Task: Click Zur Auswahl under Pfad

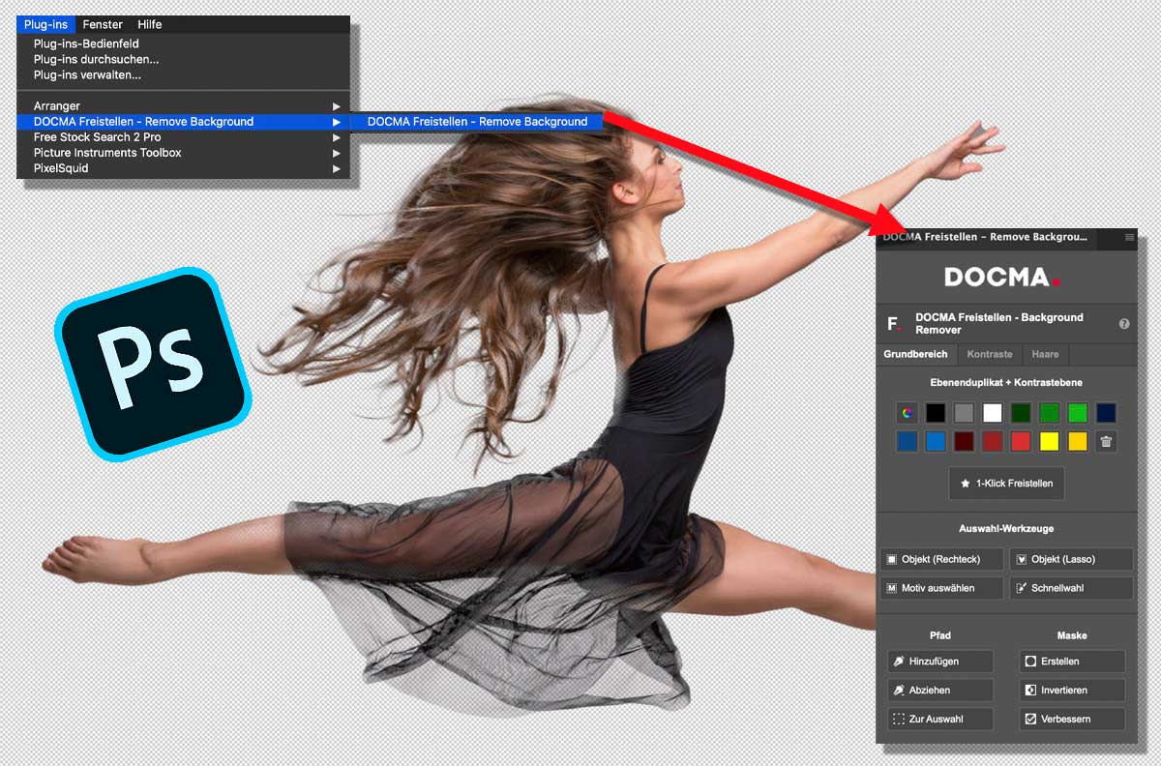Action: (940, 719)
